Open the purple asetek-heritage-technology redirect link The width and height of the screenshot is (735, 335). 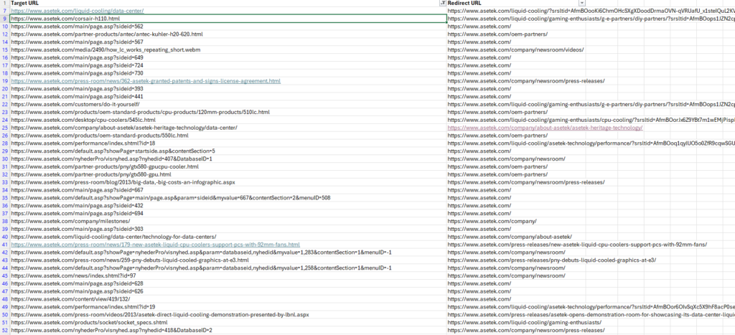545,128
